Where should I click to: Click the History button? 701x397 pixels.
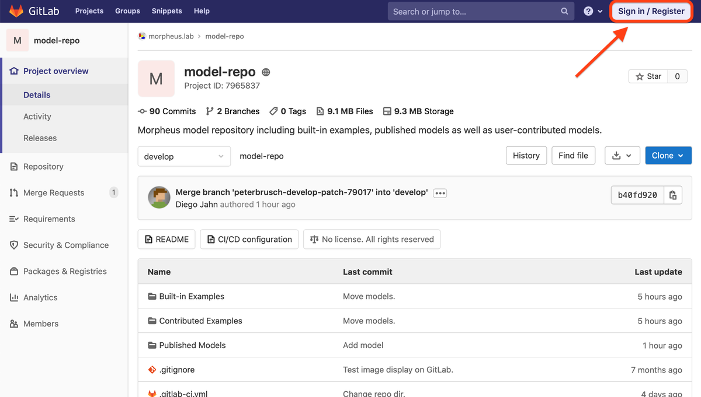point(526,156)
